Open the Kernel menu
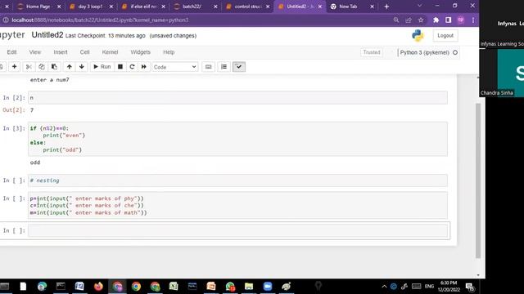 pyautogui.click(x=110, y=52)
